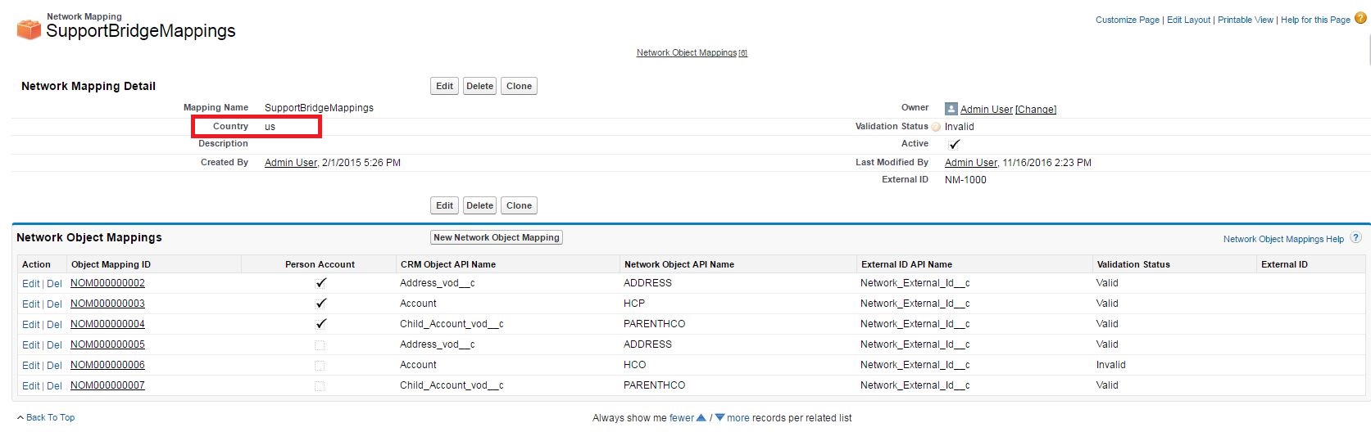Click the Validation Status info icon
The width and height of the screenshot is (1371, 432).
(x=936, y=127)
